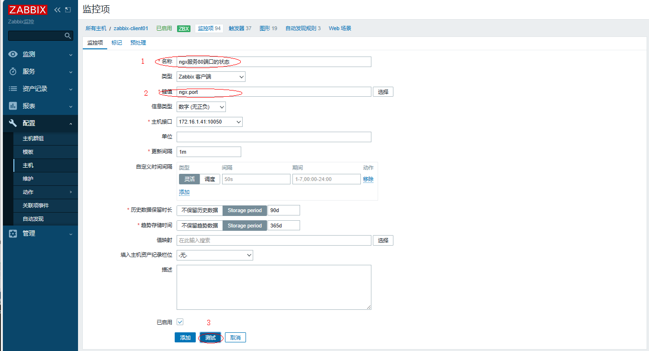The width and height of the screenshot is (649, 351).
Task: Select 不保留趋势数据 option
Action: pos(200,226)
